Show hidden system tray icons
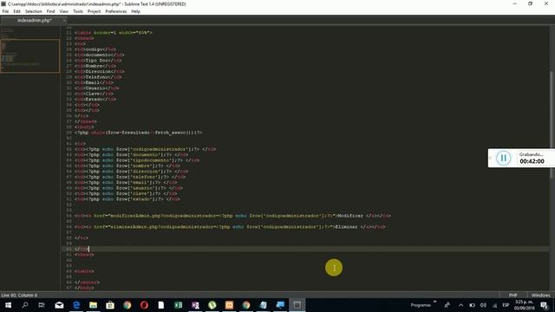This screenshot has height=312, width=555. point(460,305)
